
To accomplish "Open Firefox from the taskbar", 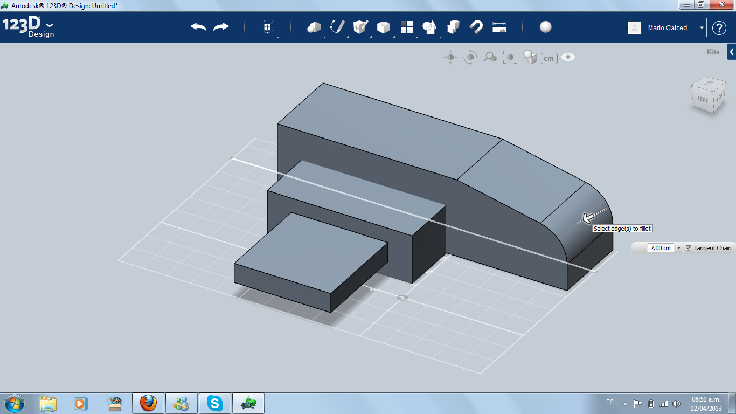I will click(x=148, y=403).
